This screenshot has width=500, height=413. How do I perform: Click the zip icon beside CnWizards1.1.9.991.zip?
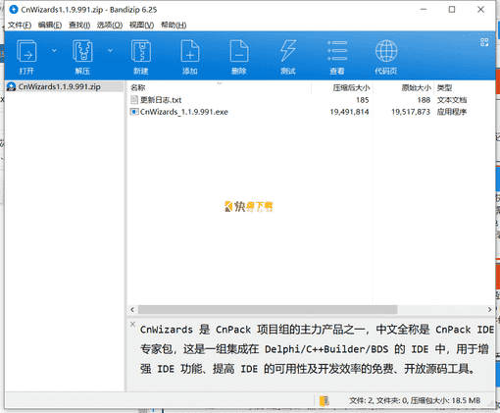coord(12,86)
